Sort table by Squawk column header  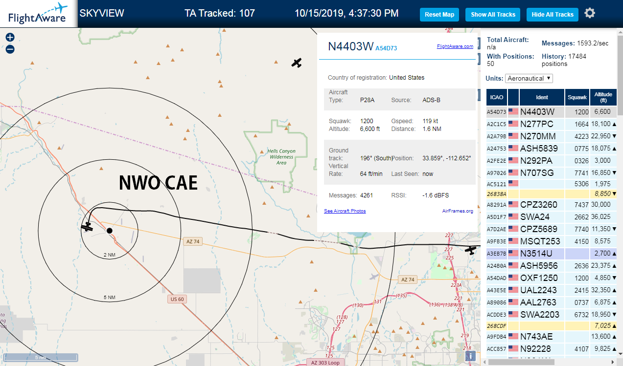pyautogui.click(x=577, y=97)
